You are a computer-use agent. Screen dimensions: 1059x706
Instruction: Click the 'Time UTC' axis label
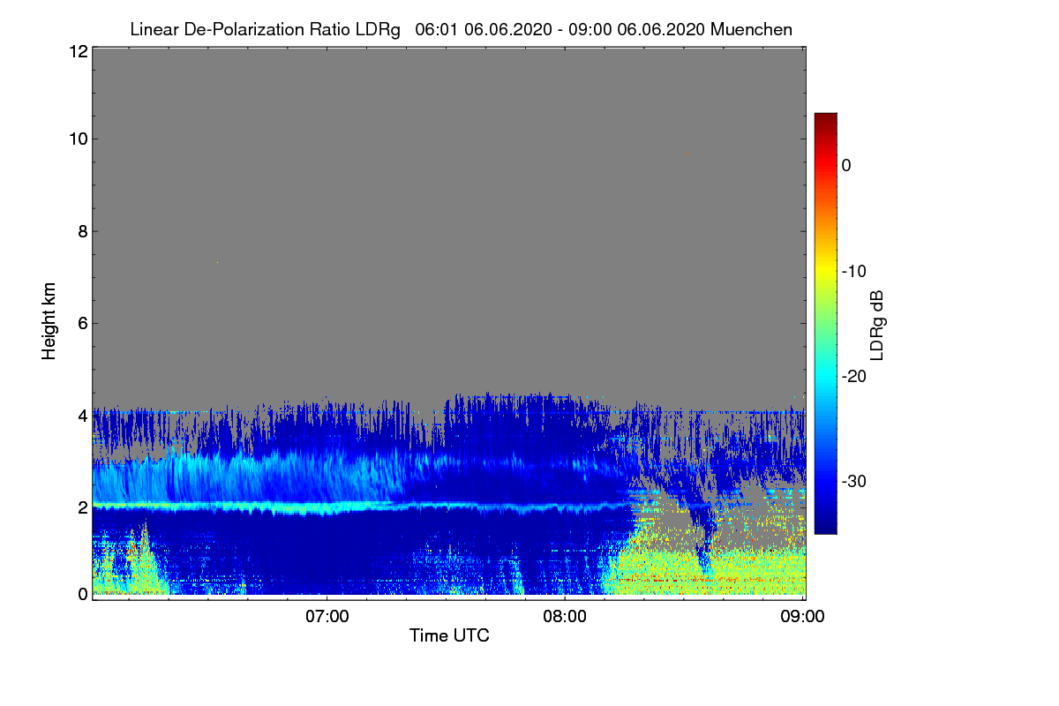tap(449, 635)
